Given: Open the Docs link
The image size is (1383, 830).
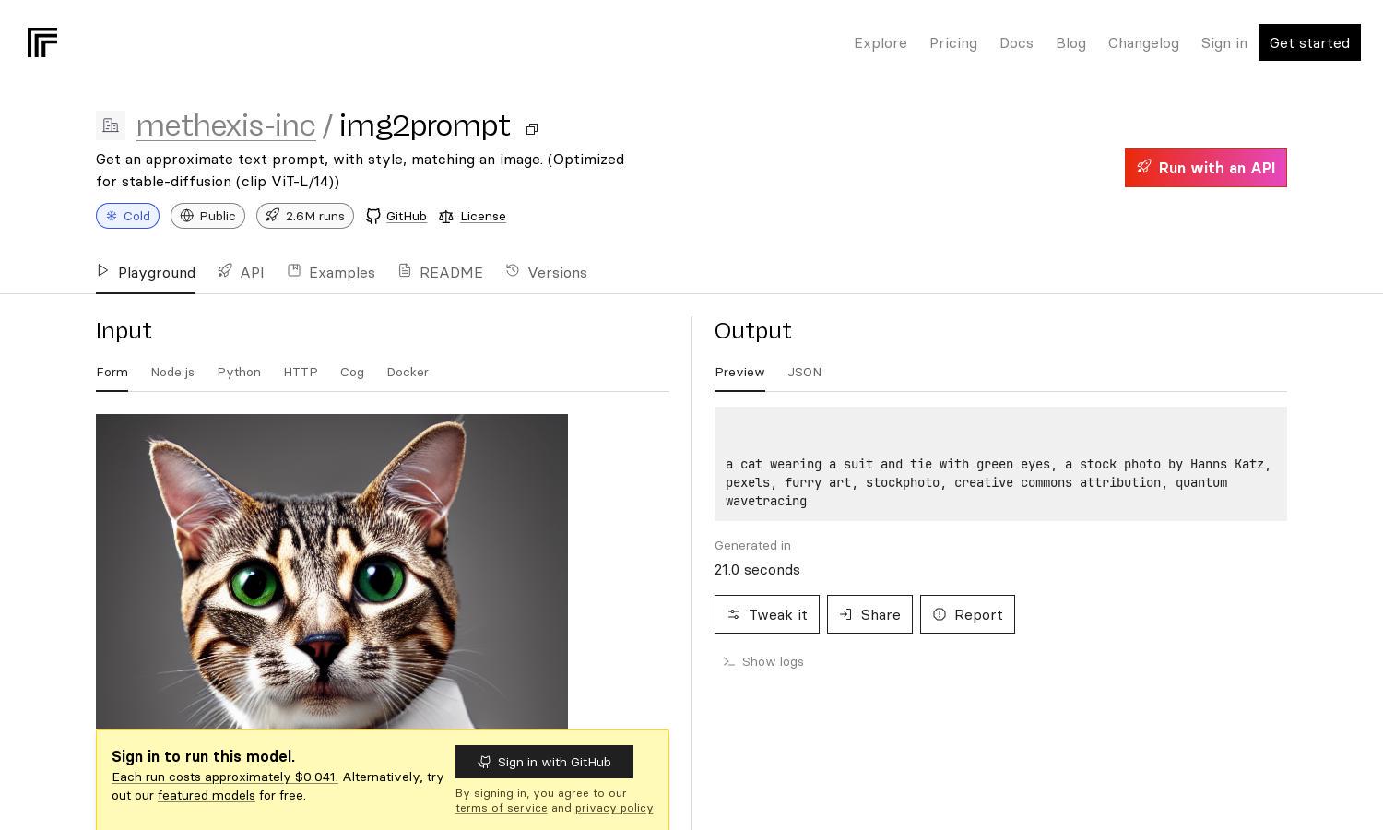Looking at the screenshot, I should [x=1016, y=43].
